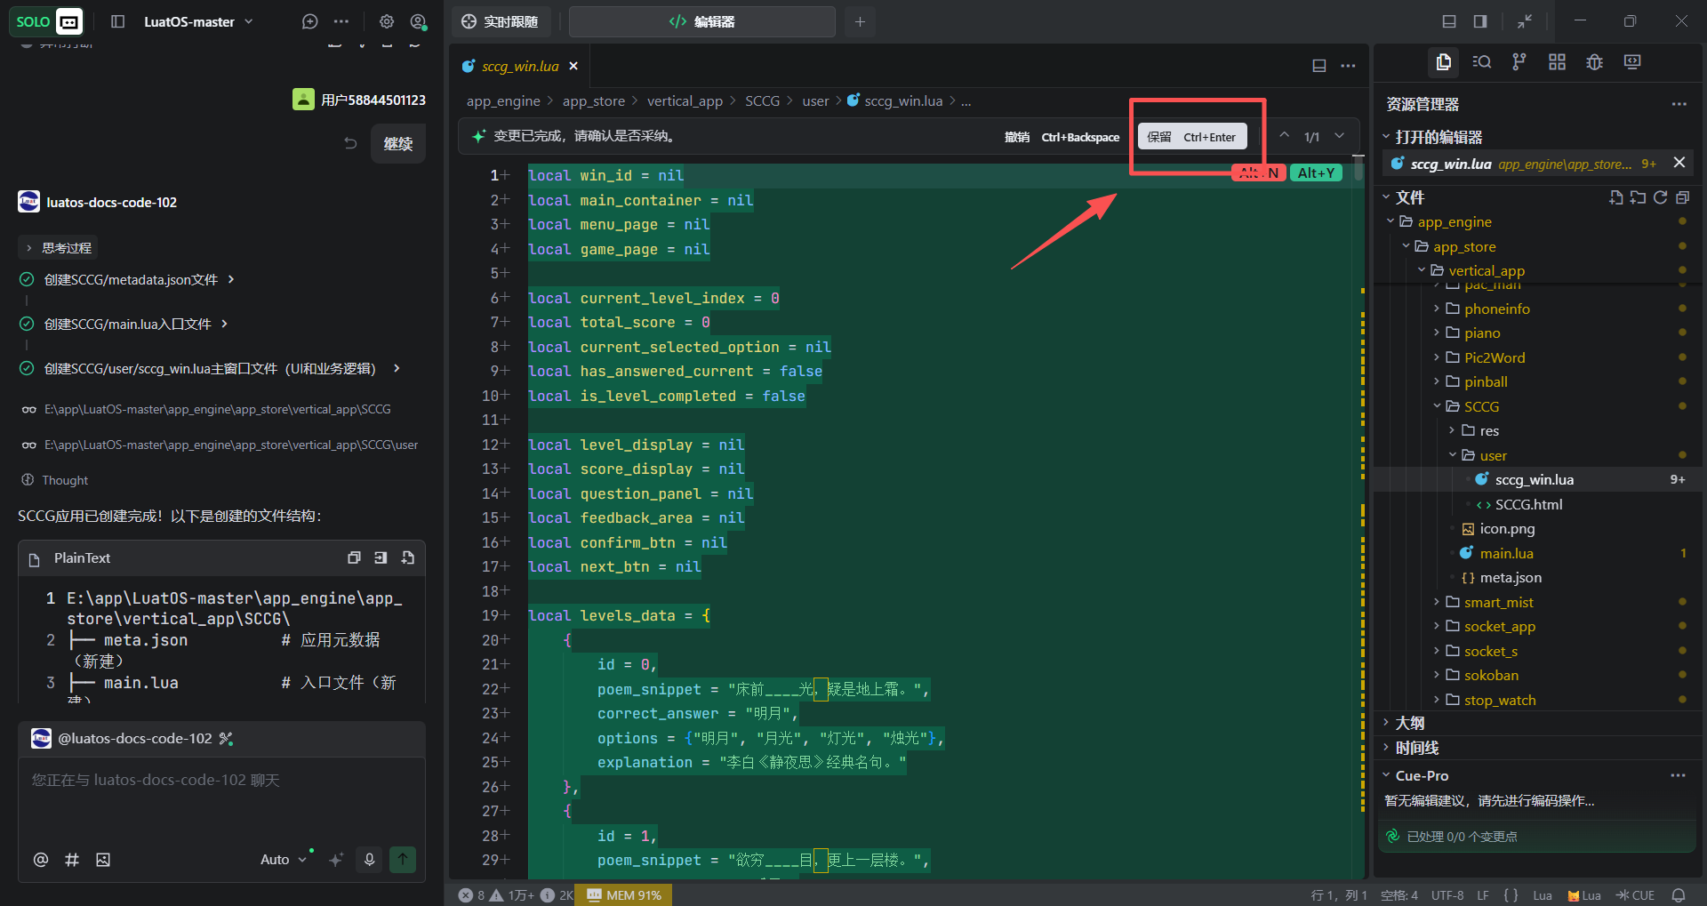The width and height of the screenshot is (1707, 906).
Task: Go to next change arrow
Action: click(x=1339, y=136)
